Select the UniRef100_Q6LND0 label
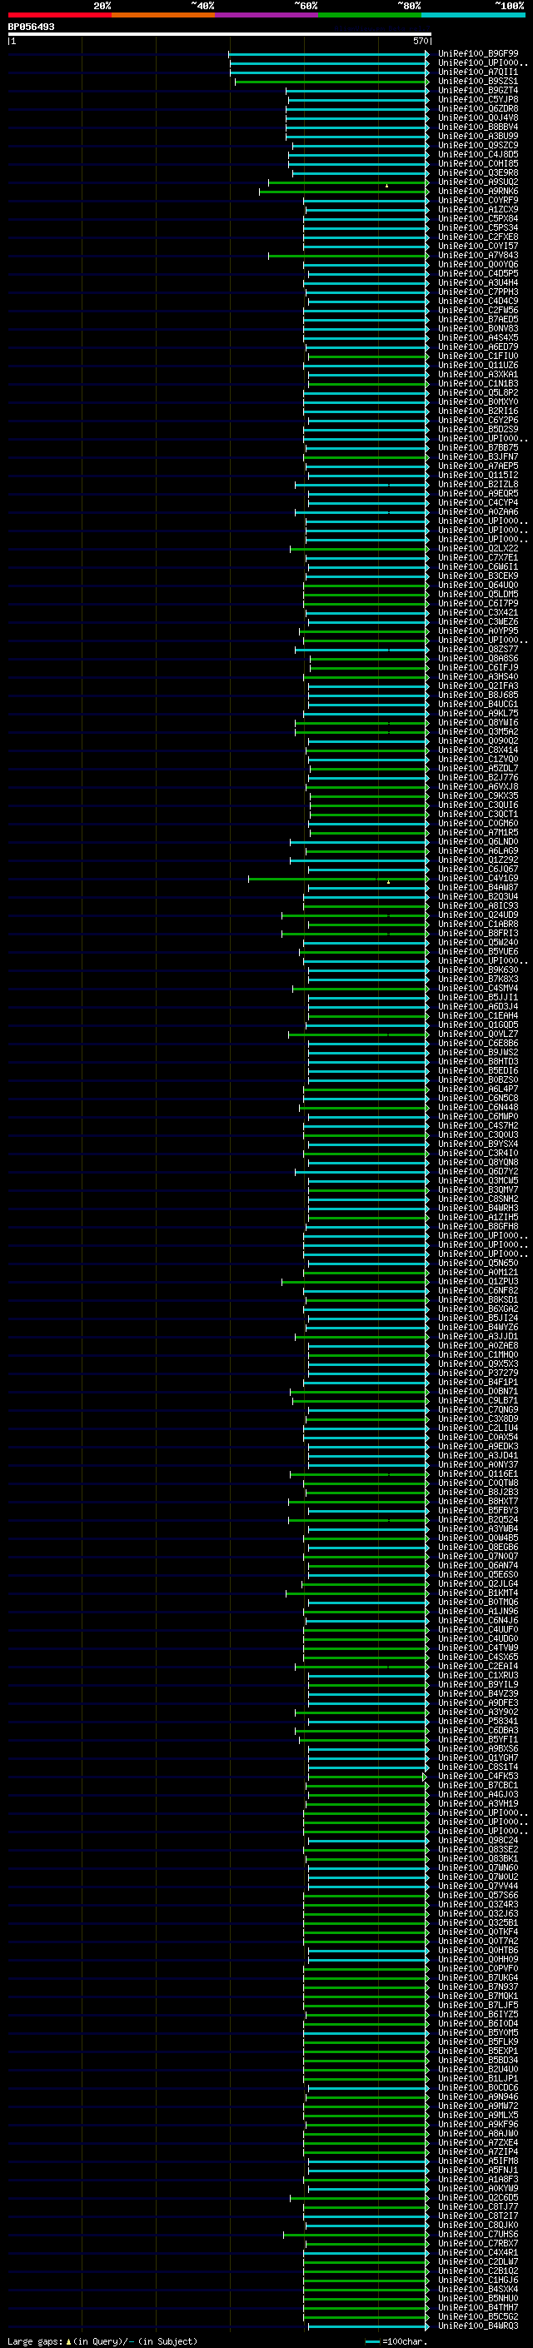The width and height of the screenshot is (533, 2348). [x=478, y=841]
